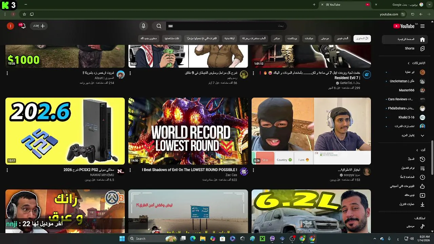
Task: Select the Video games (ألعاب فيديو) chip
Action: click(x=342, y=38)
